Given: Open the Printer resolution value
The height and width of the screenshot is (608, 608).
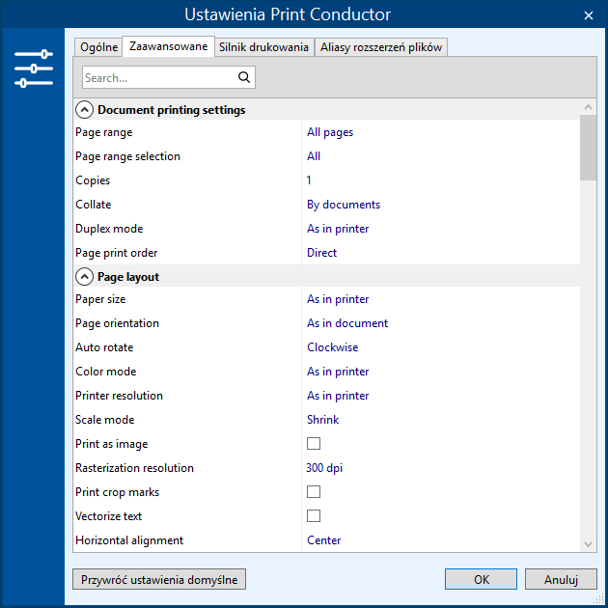Looking at the screenshot, I should coord(338,396).
